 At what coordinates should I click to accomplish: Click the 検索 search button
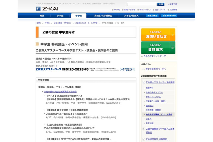tap(161, 4)
